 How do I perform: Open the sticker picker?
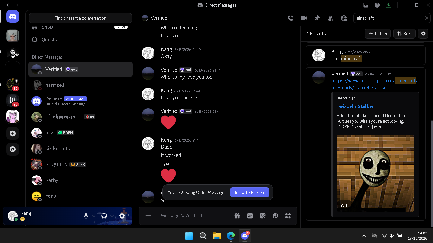pos(263,216)
